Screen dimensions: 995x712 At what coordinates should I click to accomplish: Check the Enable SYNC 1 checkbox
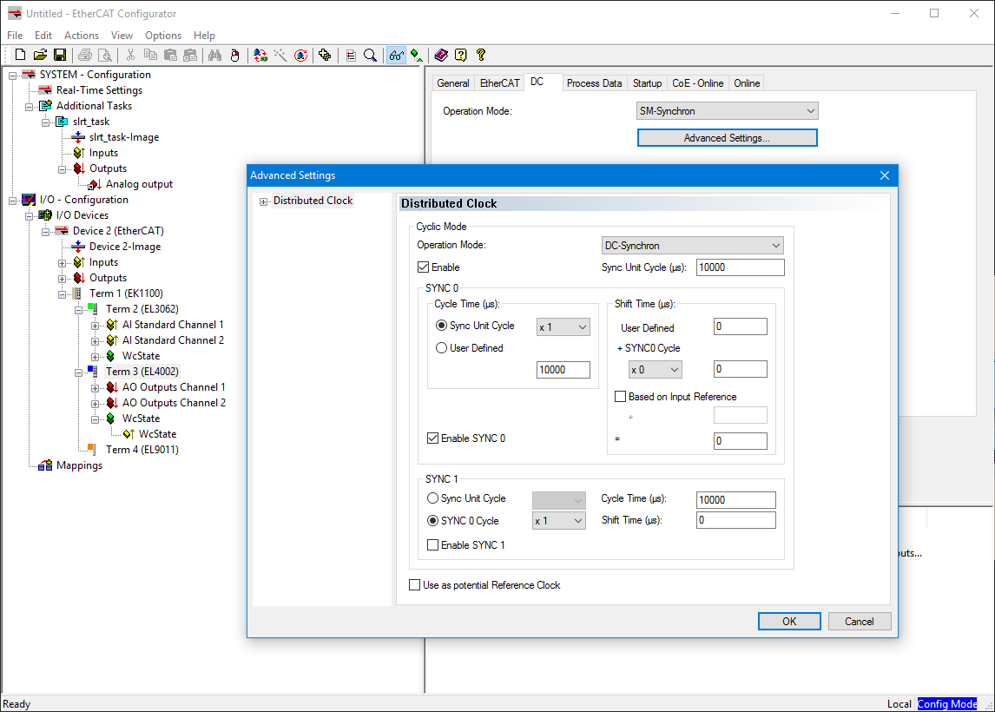[433, 545]
